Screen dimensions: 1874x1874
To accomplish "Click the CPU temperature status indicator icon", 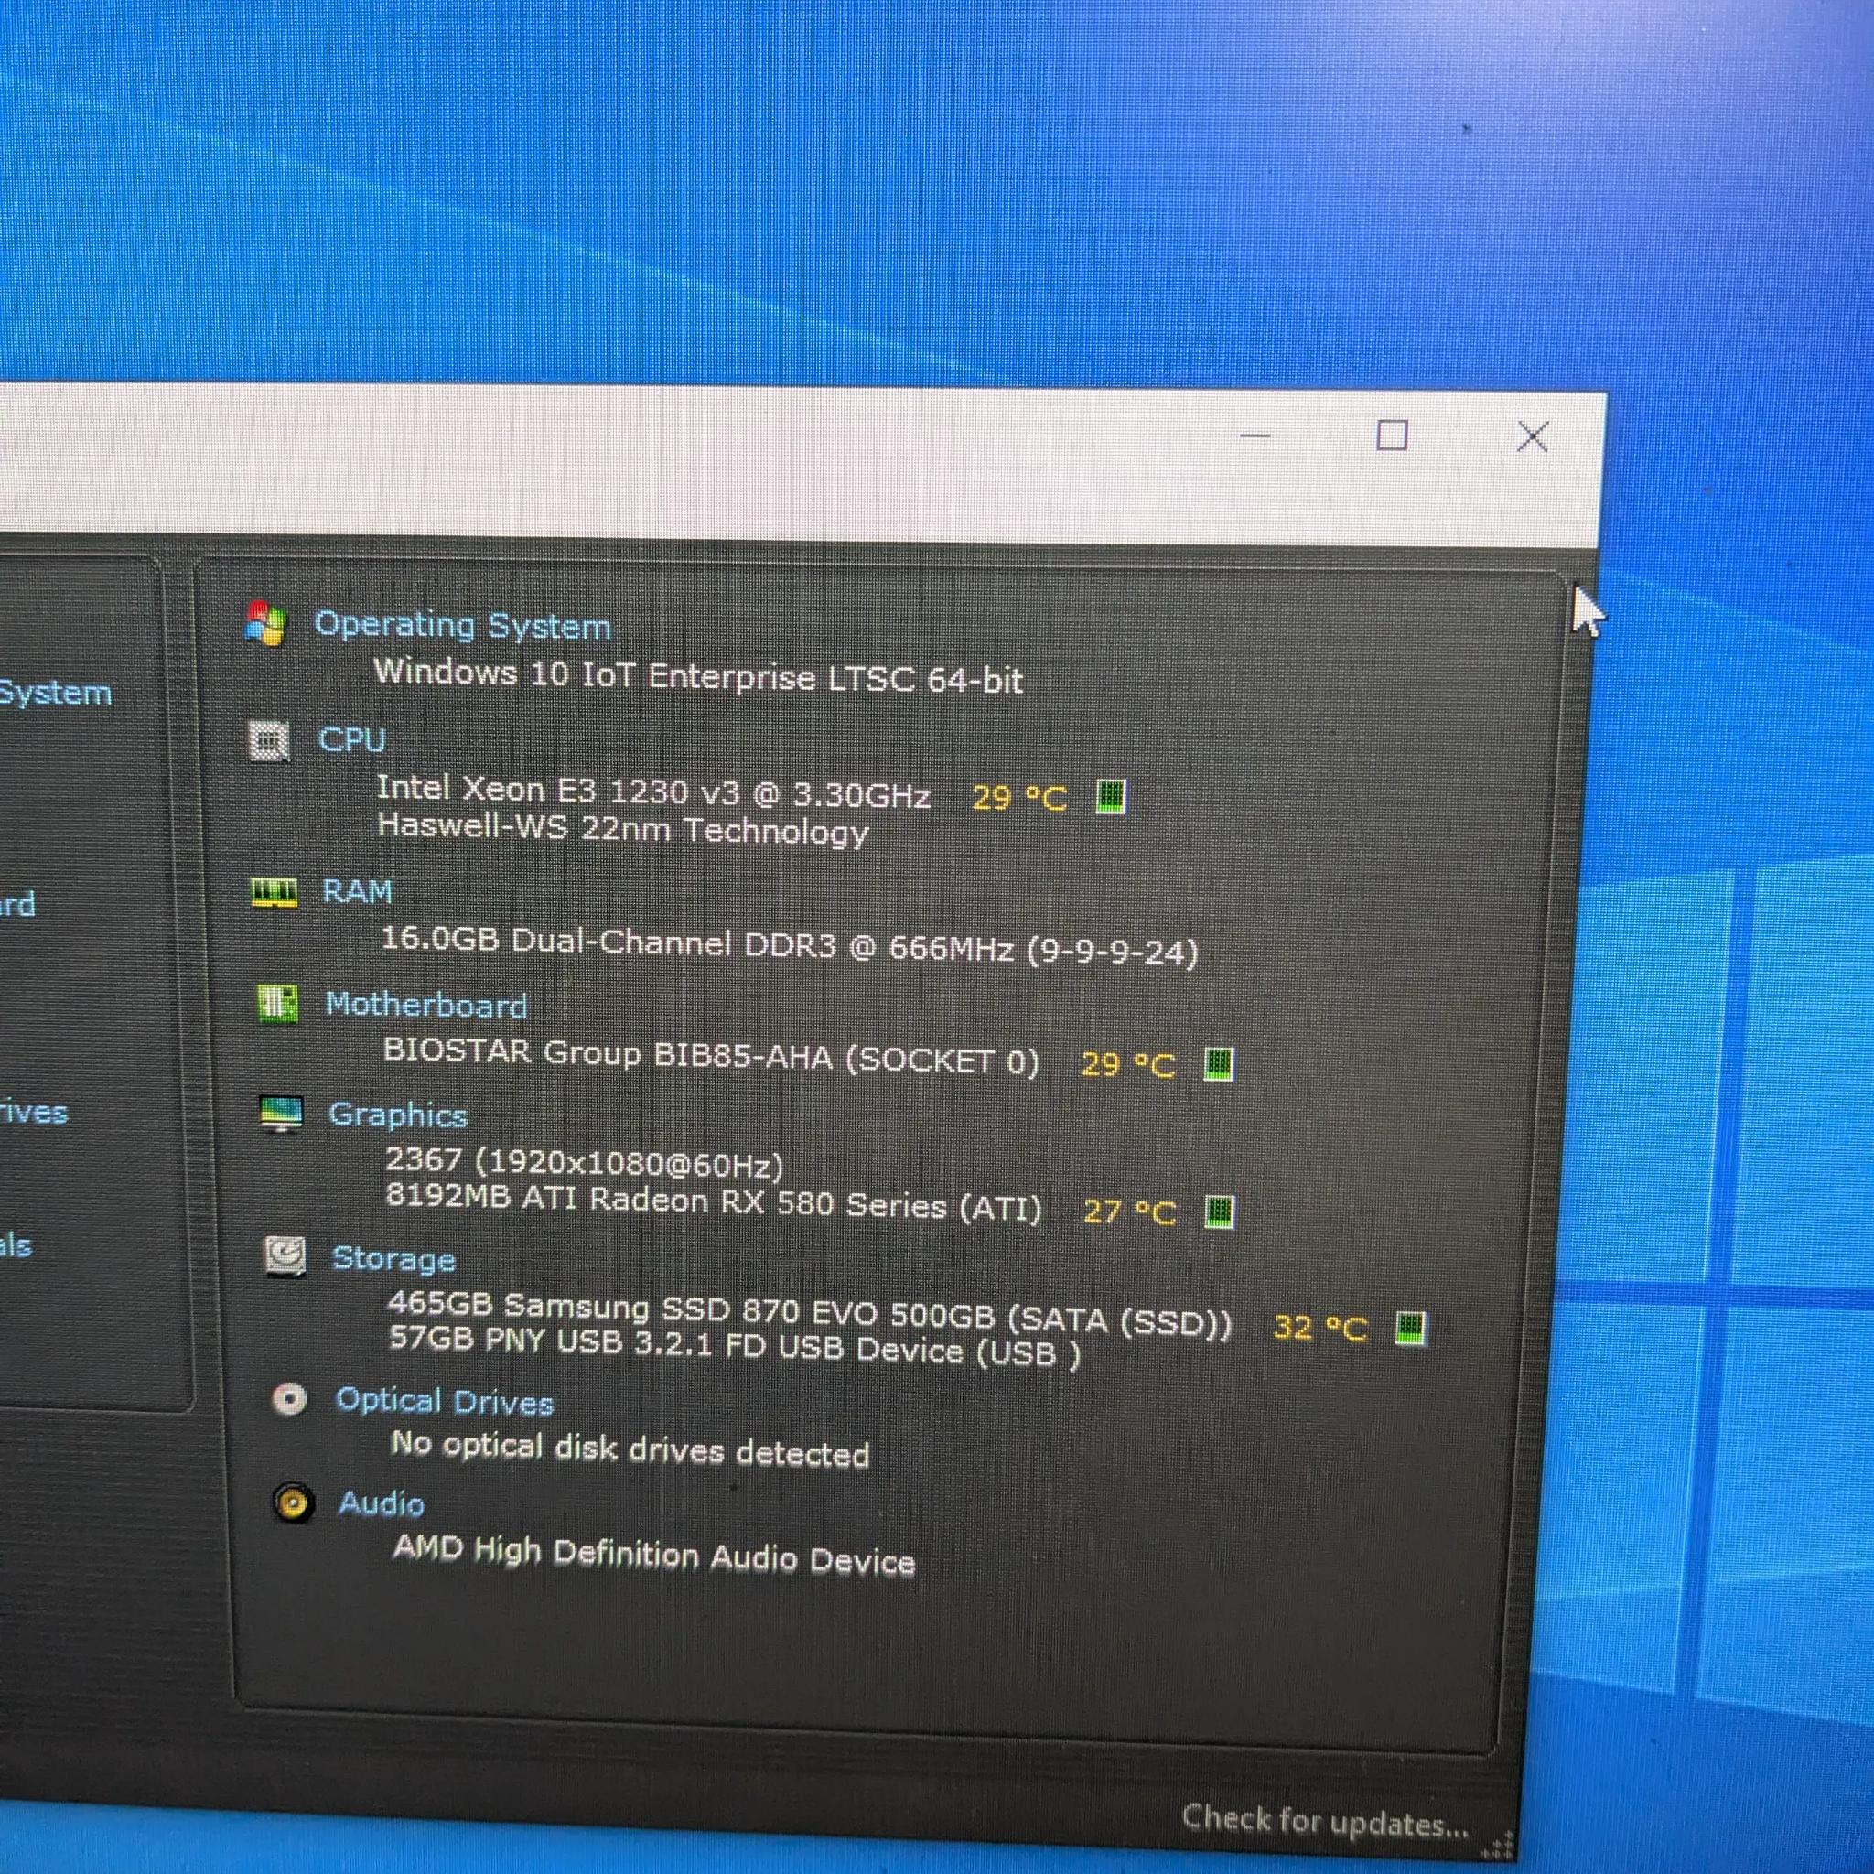I will pos(1112,797).
